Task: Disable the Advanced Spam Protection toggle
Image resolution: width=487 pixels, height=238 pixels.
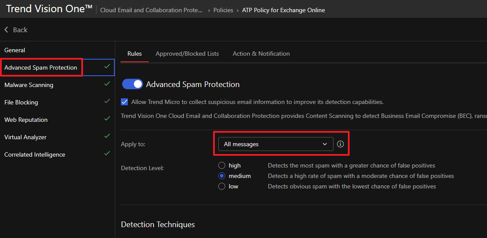Action: coord(133,84)
